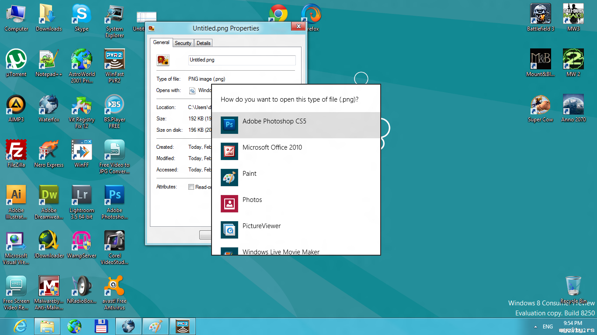Click the ENG language indicator
The image size is (597, 335).
coord(548,327)
